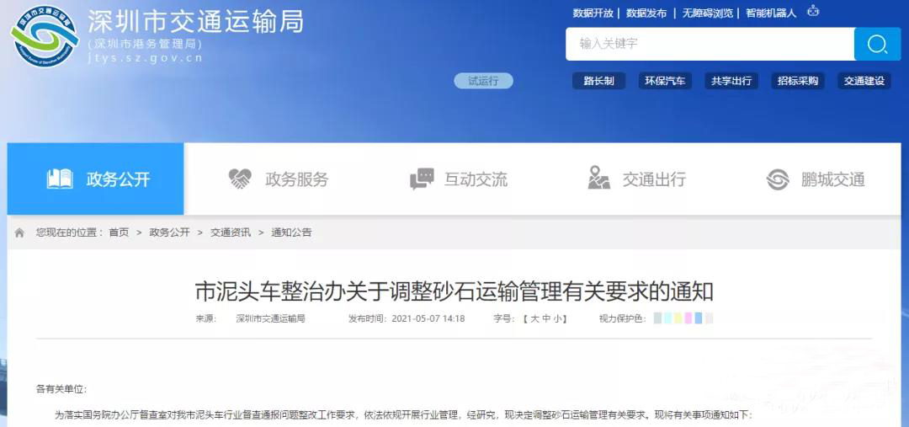Viewport: 909px width, 427px height.
Task: Focus the keyword search field
Action: pos(710,44)
